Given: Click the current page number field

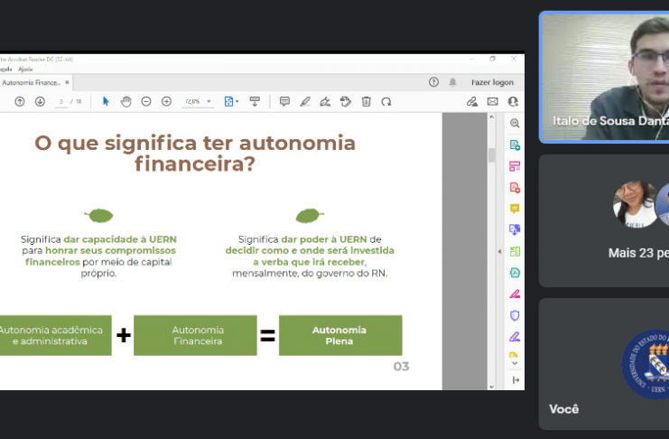Looking at the screenshot, I should tap(61, 102).
